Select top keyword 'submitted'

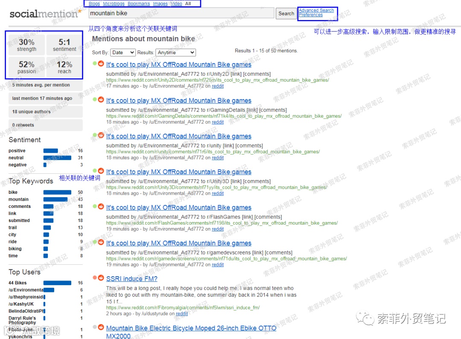pyautogui.click(x=19, y=220)
